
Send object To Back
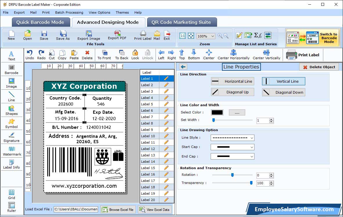pyautogui.click(x=122, y=55)
